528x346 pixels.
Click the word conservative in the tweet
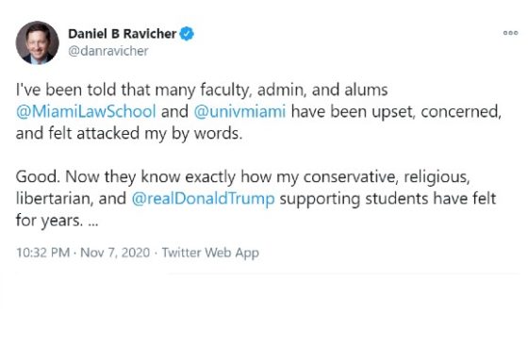pyautogui.click(x=351, y=176)
